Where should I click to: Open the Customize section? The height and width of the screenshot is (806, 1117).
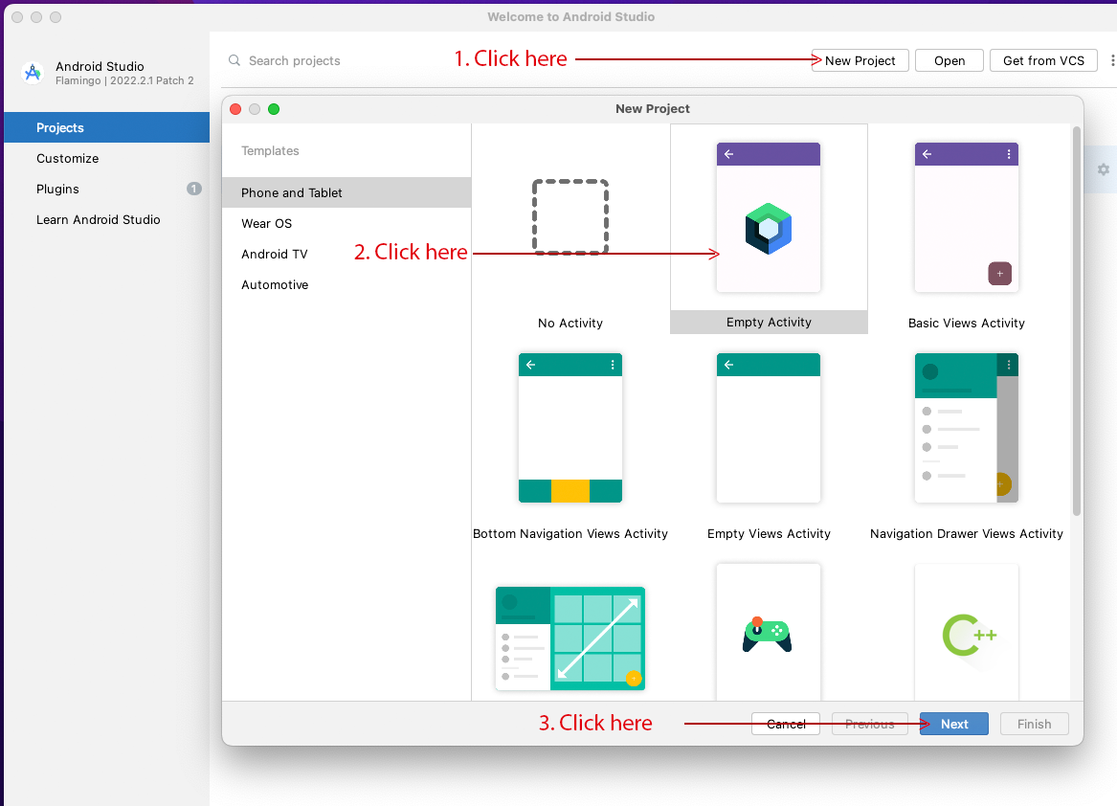[x=107, y=158]
